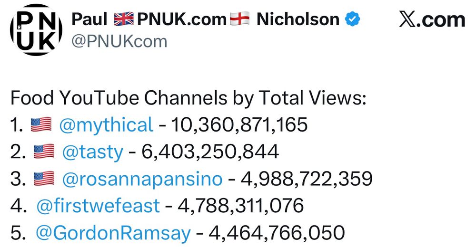Click Nicholson in the display name
Screen dimensions: 476x247
tap(298, 19)
